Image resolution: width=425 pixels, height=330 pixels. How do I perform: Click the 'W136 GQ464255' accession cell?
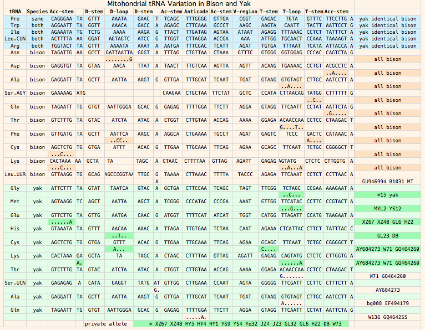[387, 317]
